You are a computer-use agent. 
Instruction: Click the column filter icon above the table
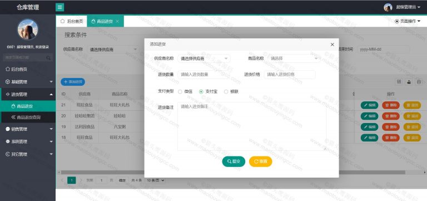point(399,81)
